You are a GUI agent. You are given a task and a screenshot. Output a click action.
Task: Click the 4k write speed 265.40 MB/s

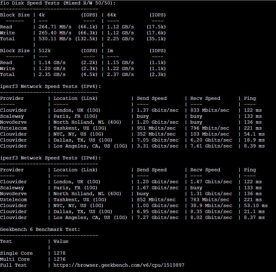click(x=55, y=33)
